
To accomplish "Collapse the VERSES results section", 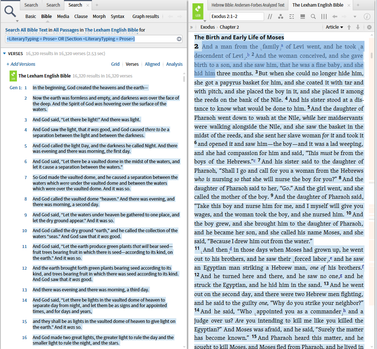I will tap(4, 54).
